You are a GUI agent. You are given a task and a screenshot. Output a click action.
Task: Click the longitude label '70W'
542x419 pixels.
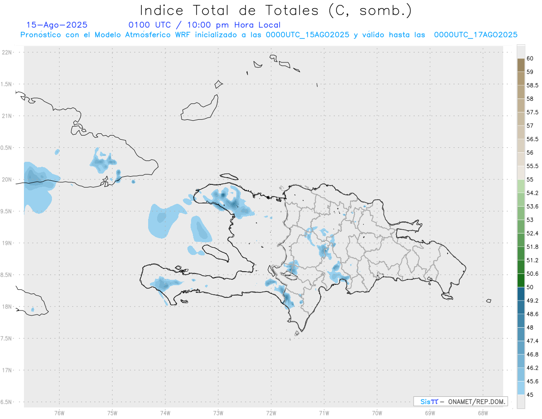[x=377, y=413]
